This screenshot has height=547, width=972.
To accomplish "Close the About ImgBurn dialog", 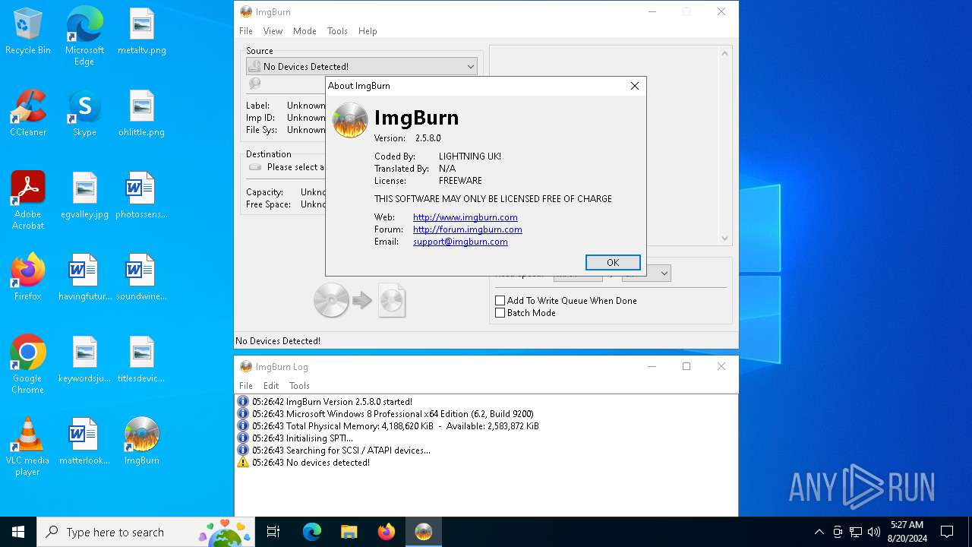I will (x=635, y=86).
